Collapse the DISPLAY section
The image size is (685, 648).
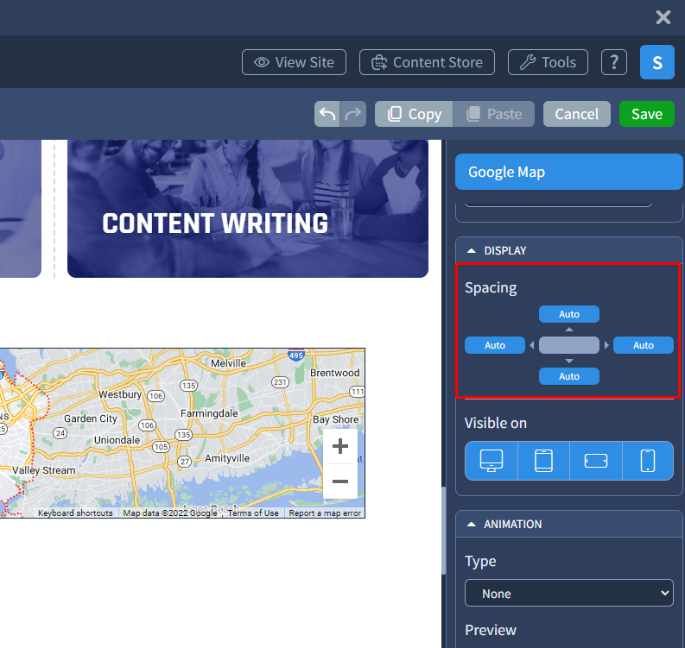click(472, 250)
